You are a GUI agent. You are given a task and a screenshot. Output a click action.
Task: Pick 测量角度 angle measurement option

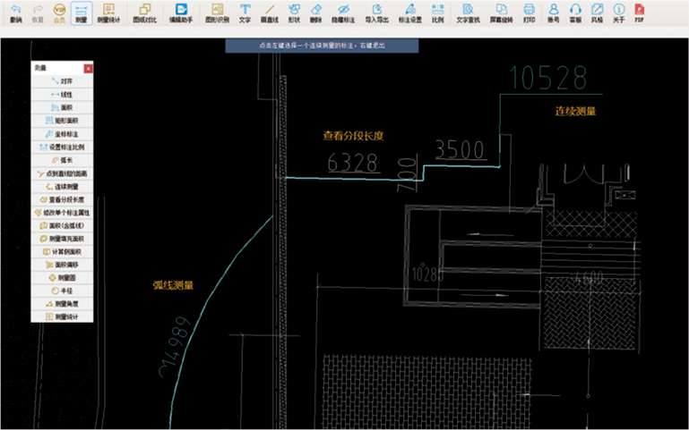click(62, 304)
